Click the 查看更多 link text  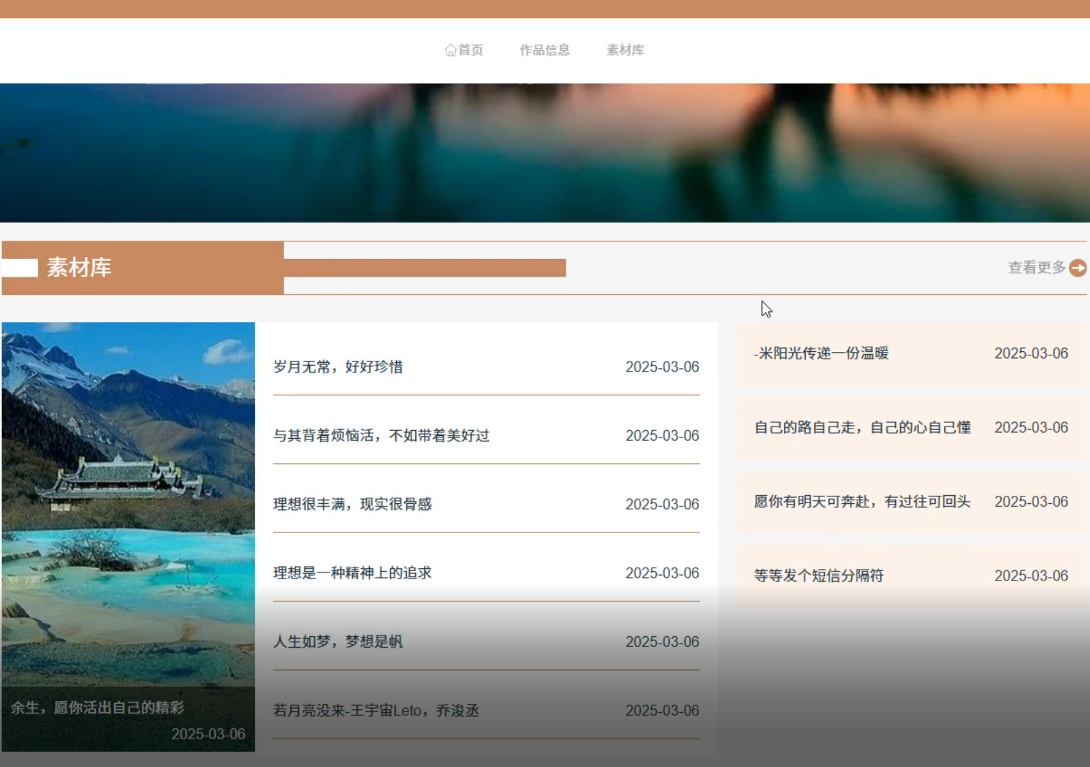[1036, 268]
